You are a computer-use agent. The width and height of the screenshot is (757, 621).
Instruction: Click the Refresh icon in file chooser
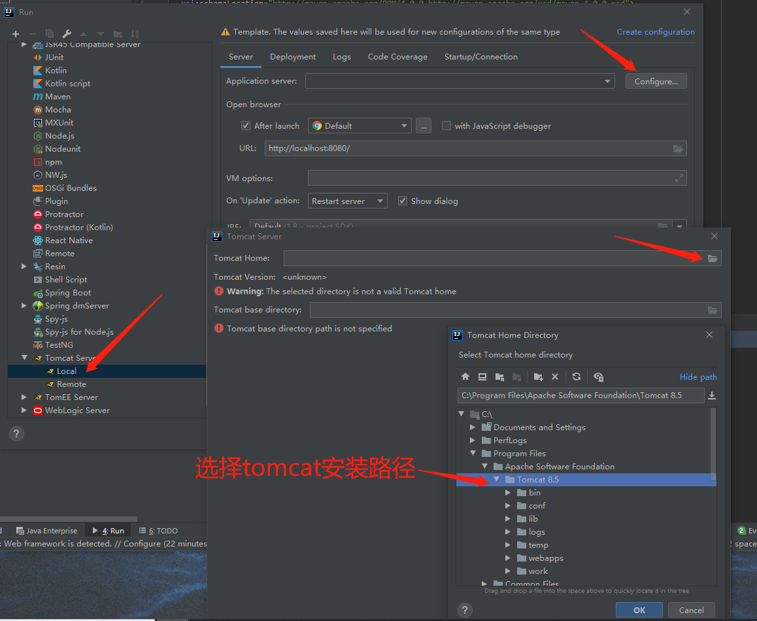577,377
